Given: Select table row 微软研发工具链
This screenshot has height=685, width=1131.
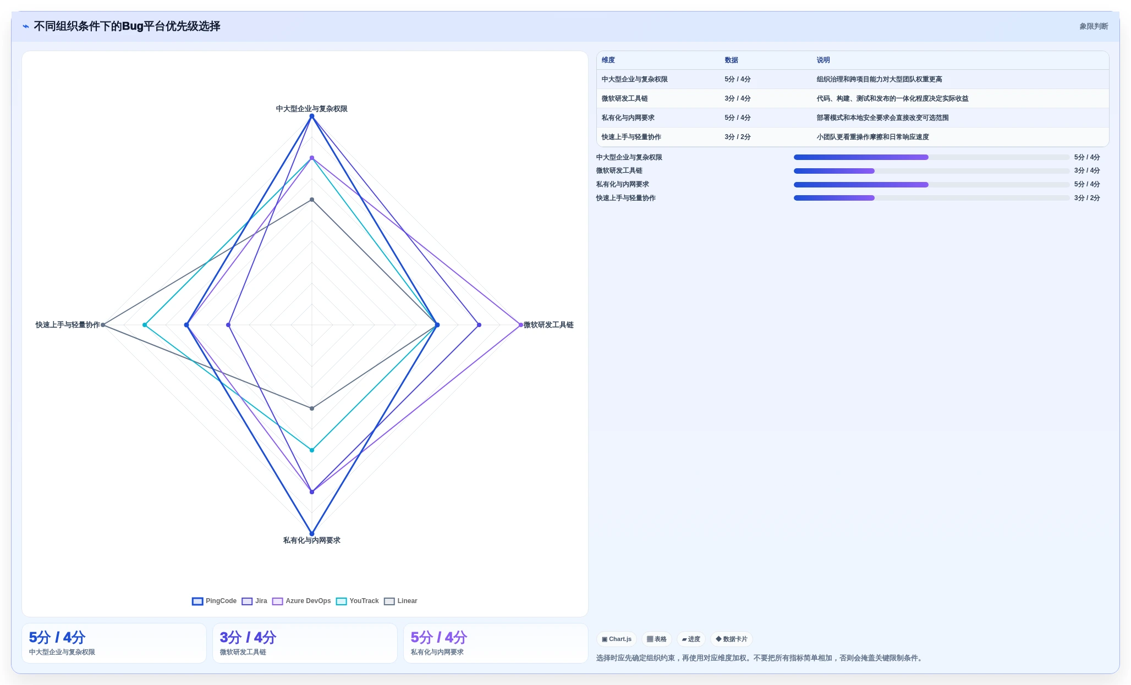Looking at the screenshot, I should [x=853, y=98].
